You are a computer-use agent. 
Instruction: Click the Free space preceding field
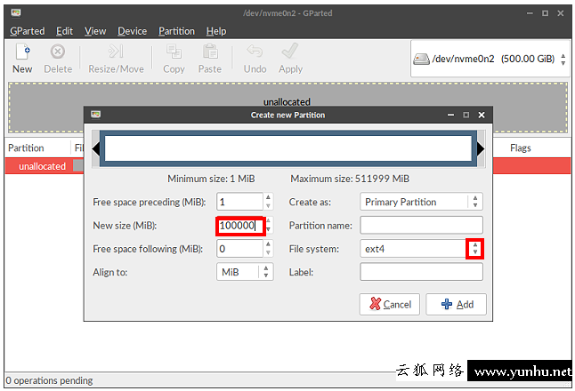tap(239, 202)
